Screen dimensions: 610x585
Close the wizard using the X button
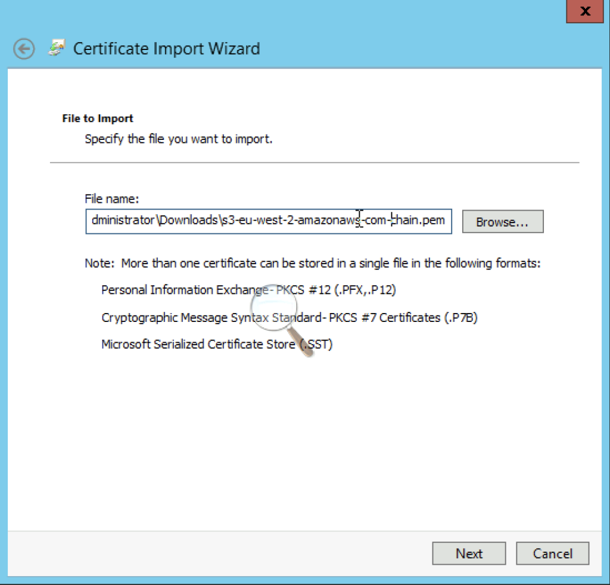[x=584, y=11]
